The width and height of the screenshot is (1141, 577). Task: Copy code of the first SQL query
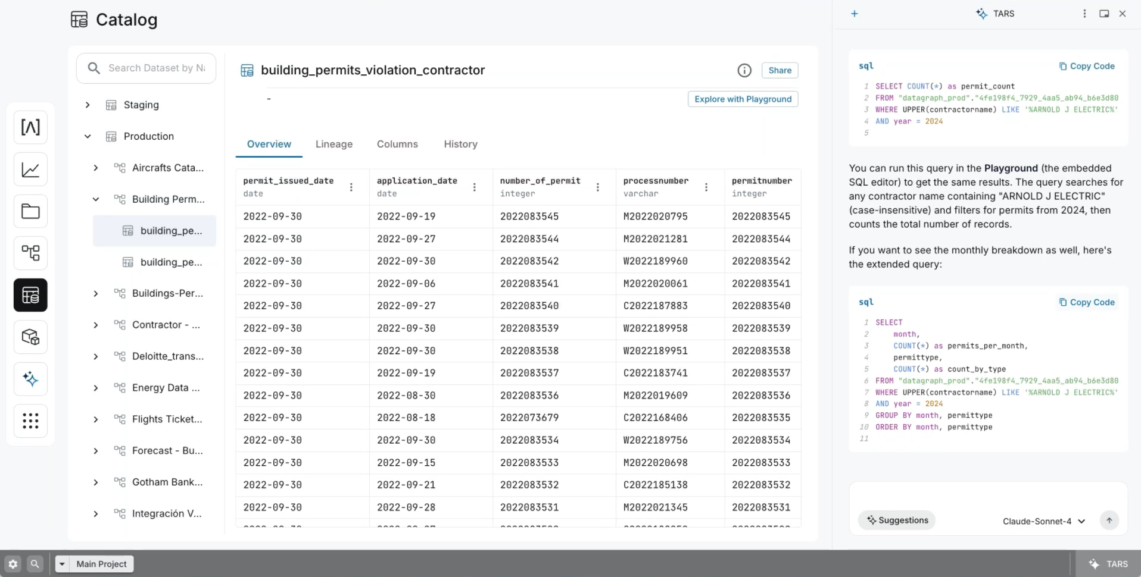1086,66
